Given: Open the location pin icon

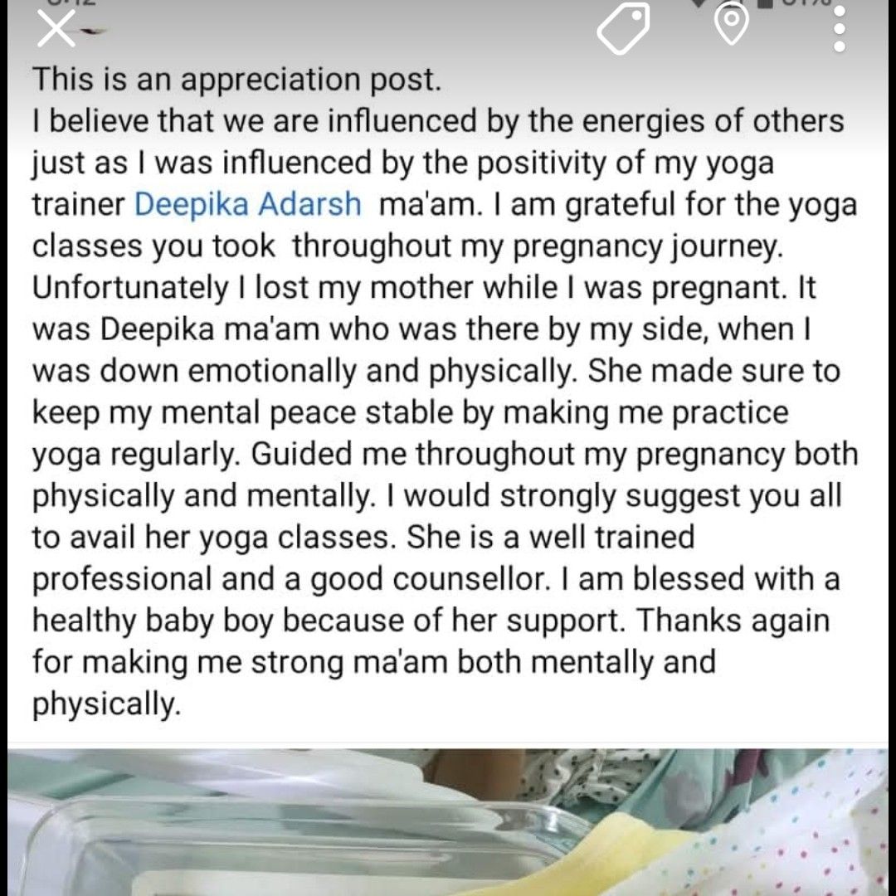Looking at the screenshot, I should point(732,25).
